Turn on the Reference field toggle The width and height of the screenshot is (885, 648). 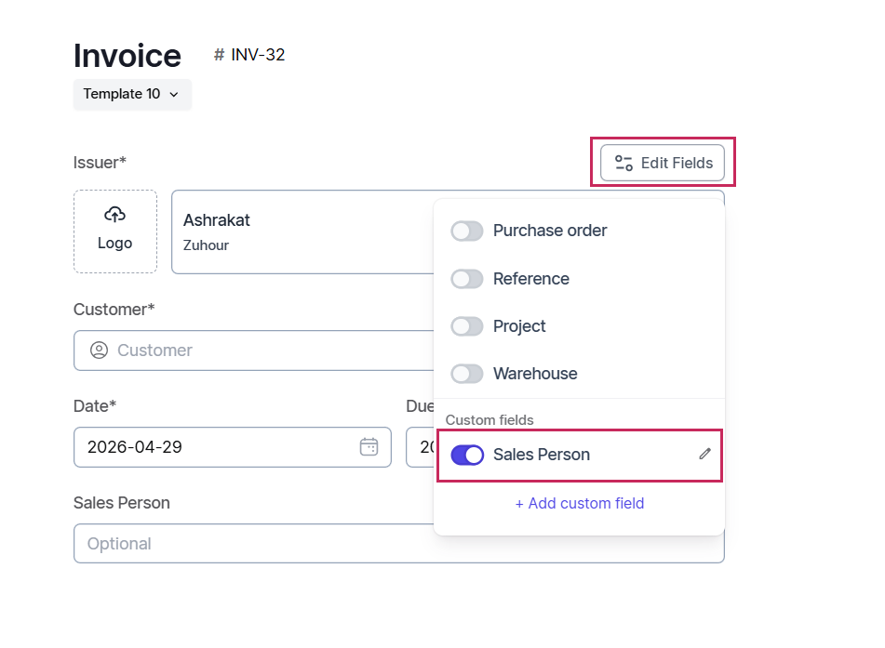[467, 279]
